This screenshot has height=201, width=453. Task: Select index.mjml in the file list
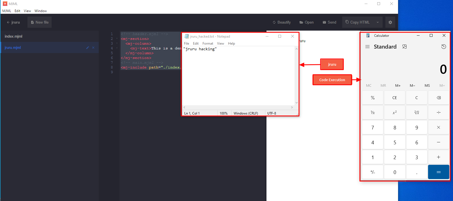tap(50, 36)
